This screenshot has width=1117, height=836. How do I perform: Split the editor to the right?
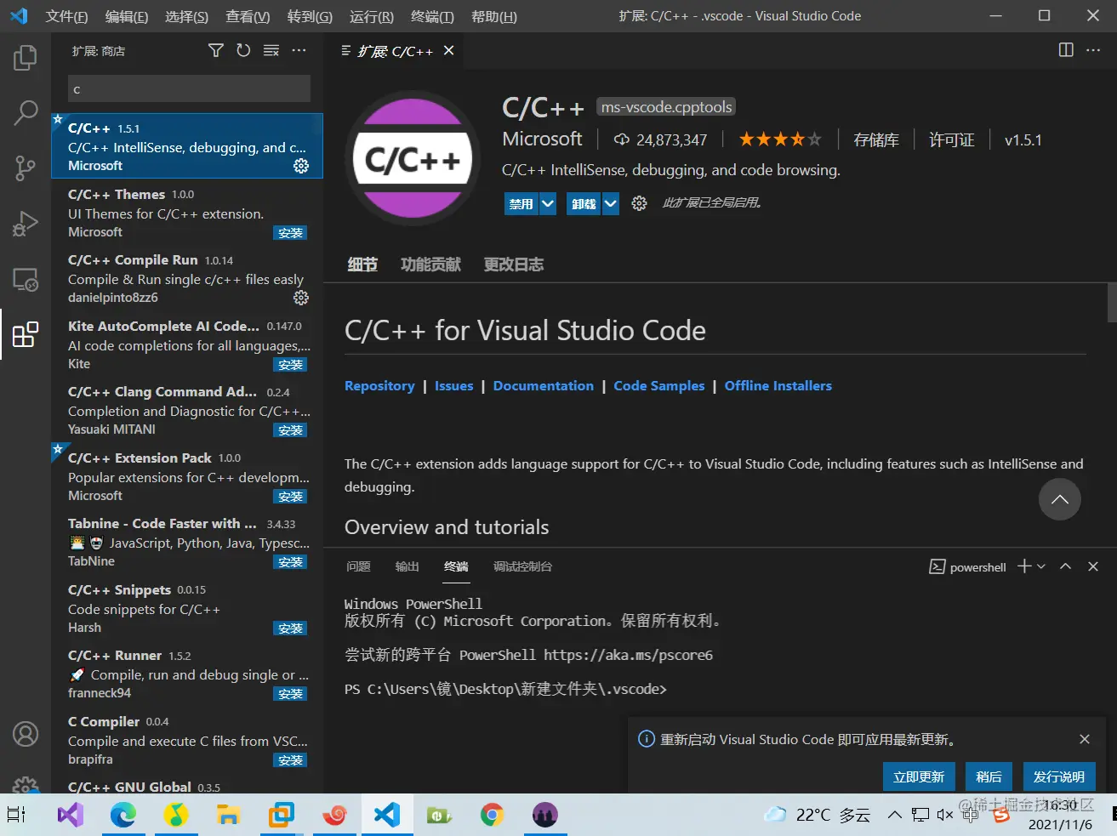click(x=1066, y=50)
